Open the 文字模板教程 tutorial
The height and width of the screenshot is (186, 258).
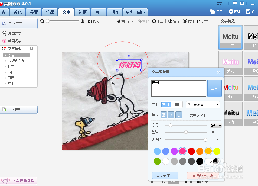19,181
